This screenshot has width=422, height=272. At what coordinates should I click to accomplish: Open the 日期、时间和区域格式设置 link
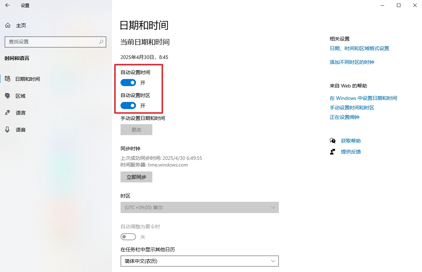pyautogui.click(x=359, y=48)
